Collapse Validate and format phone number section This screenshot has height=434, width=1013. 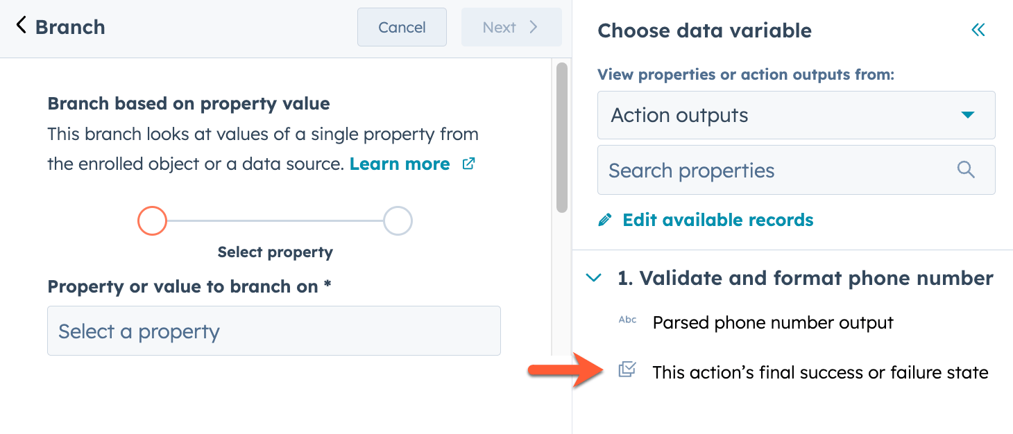[593, 279]
